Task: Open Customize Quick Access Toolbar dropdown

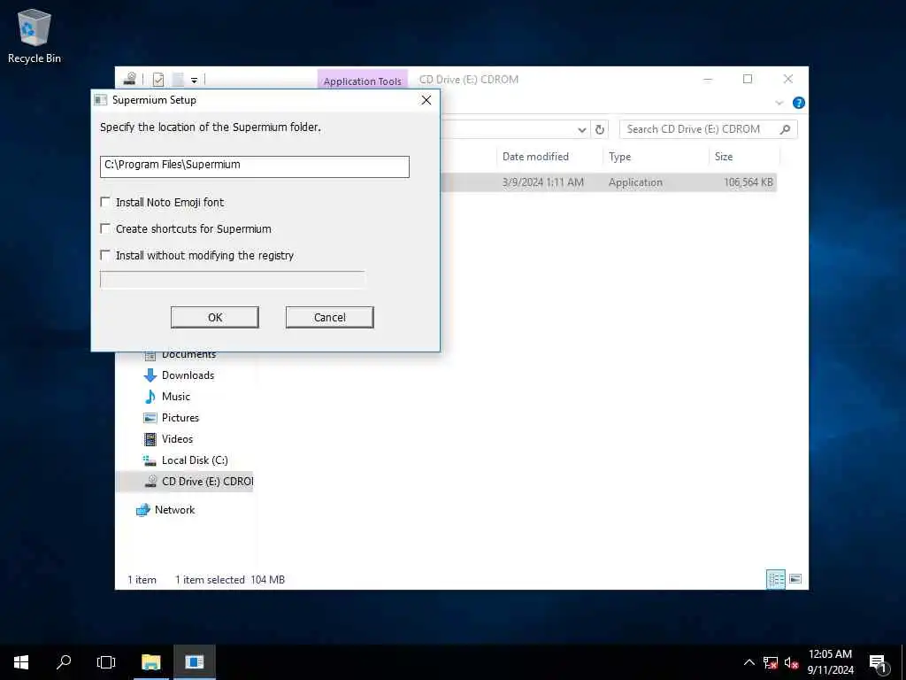Action: click(x=194, y=80)
